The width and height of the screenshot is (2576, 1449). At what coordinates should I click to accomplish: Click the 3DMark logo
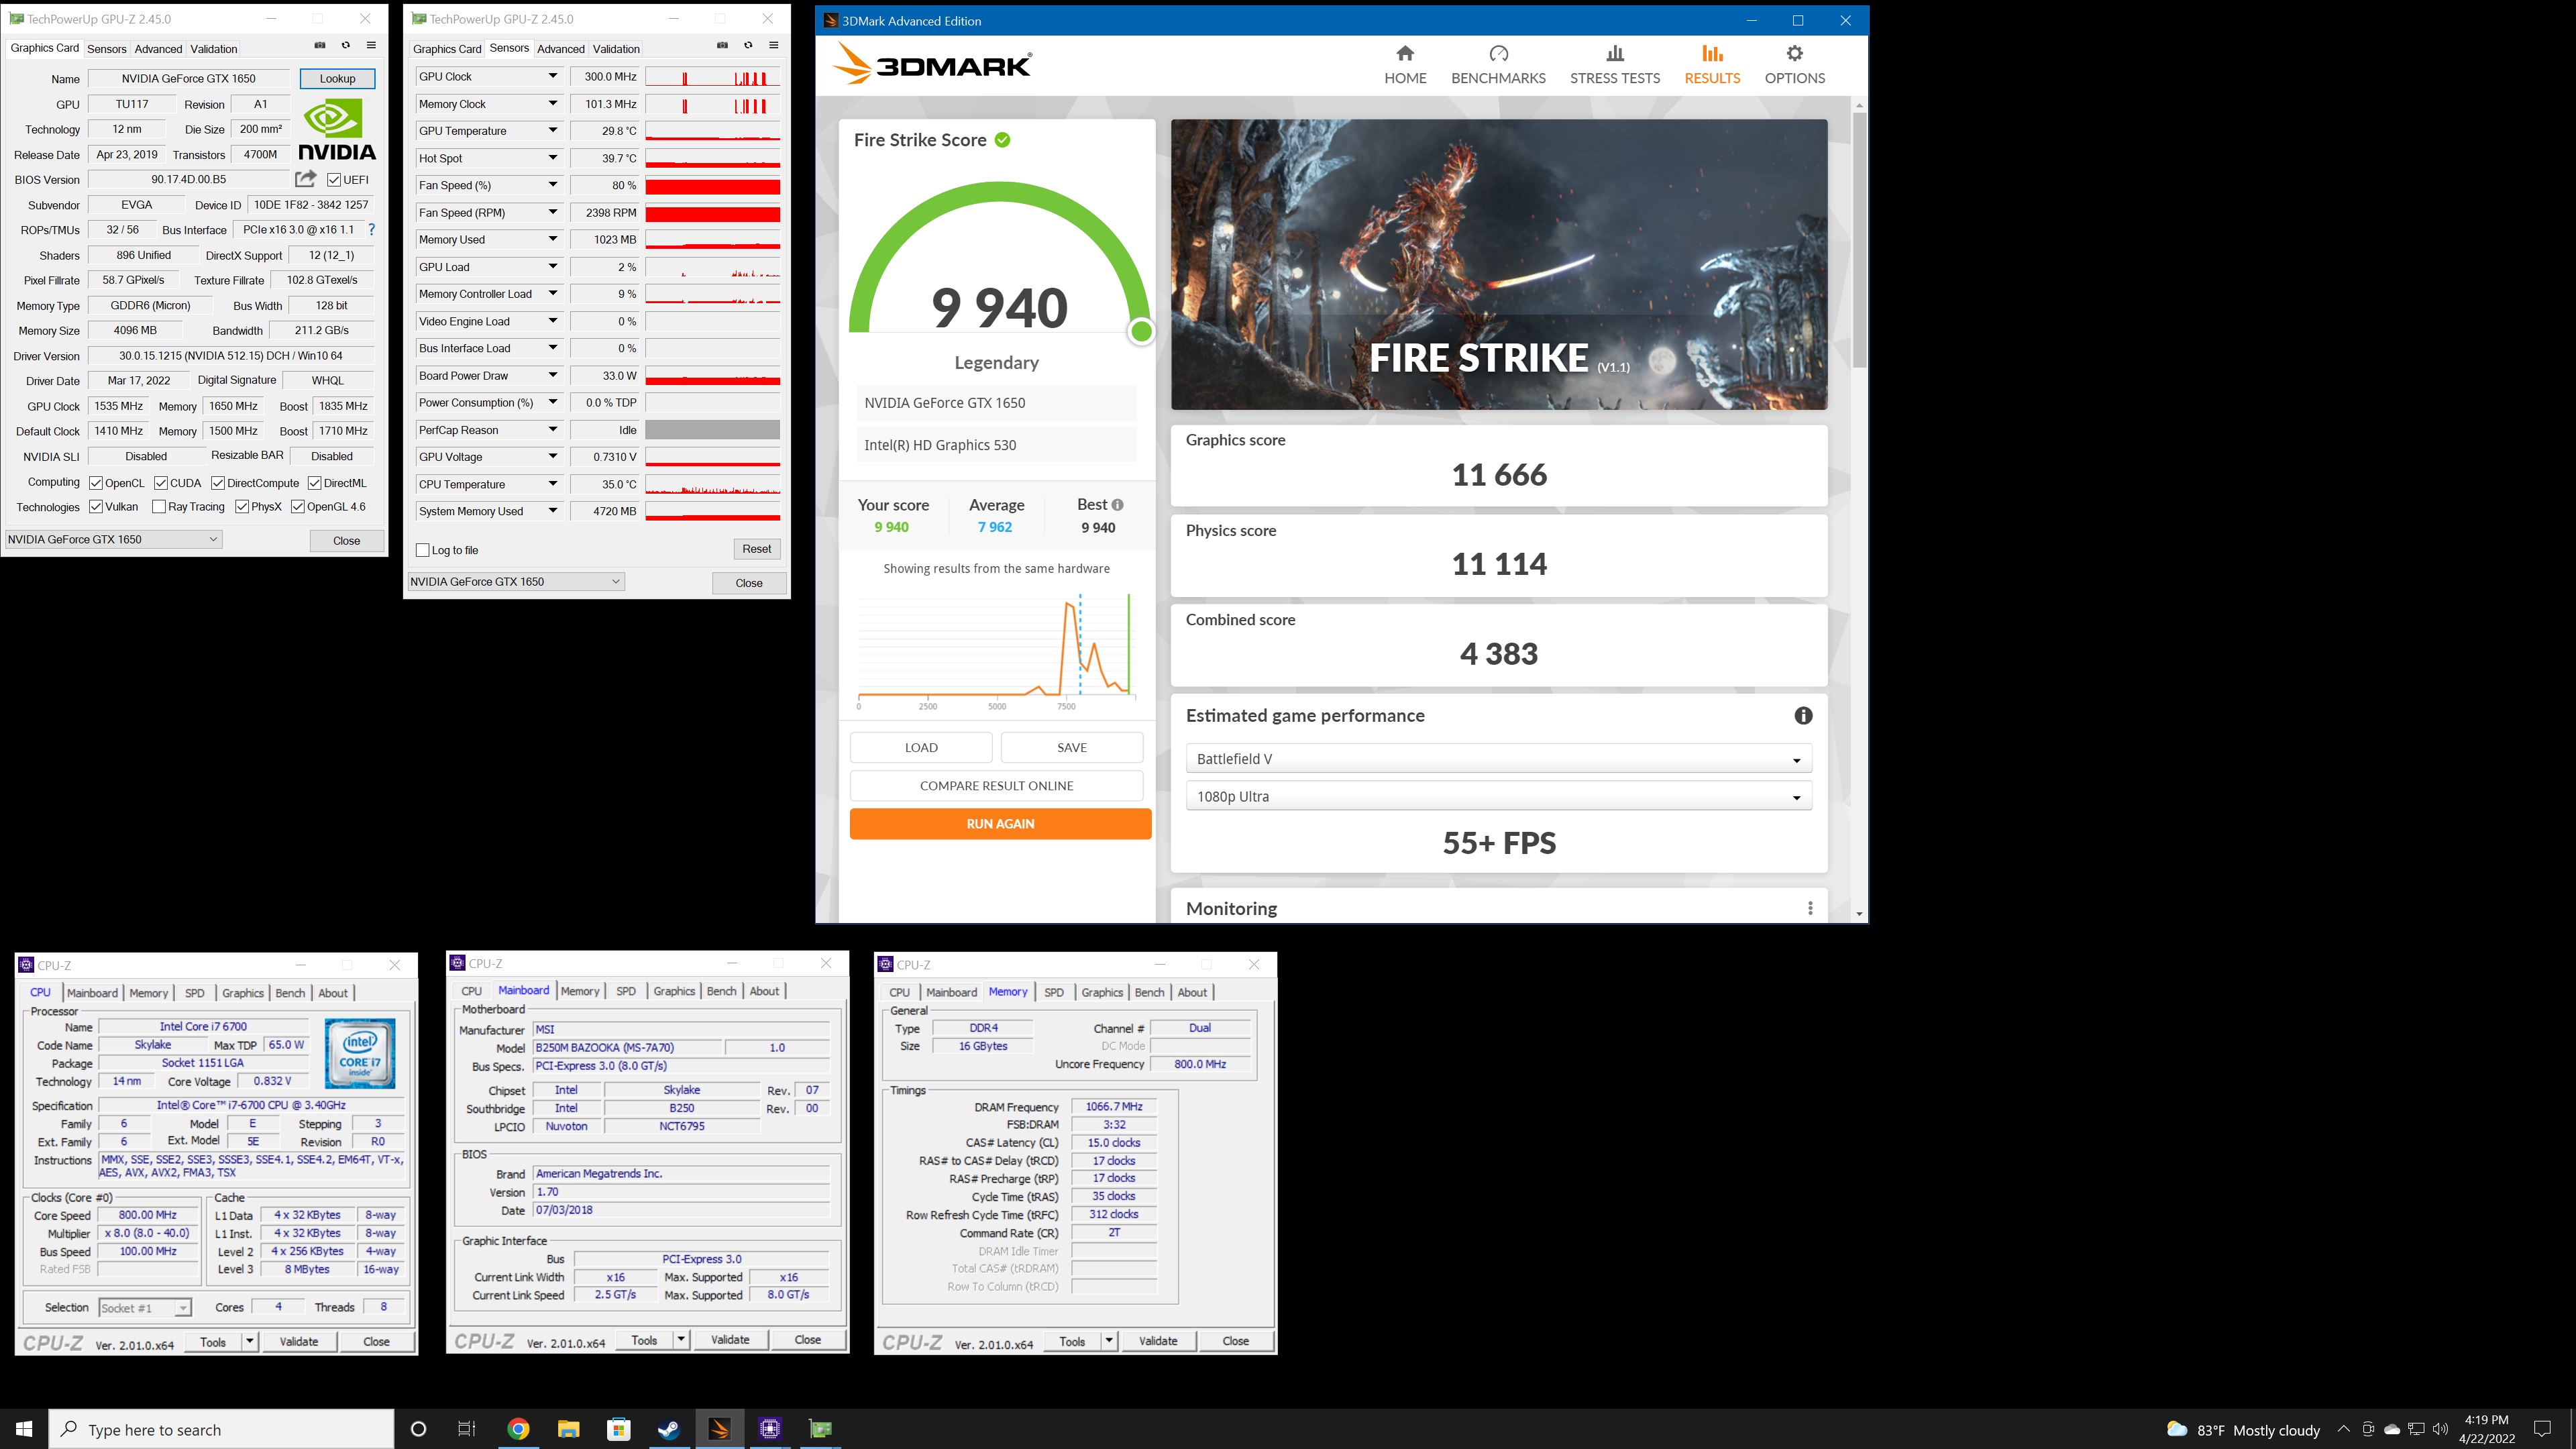tap(932, 65)
